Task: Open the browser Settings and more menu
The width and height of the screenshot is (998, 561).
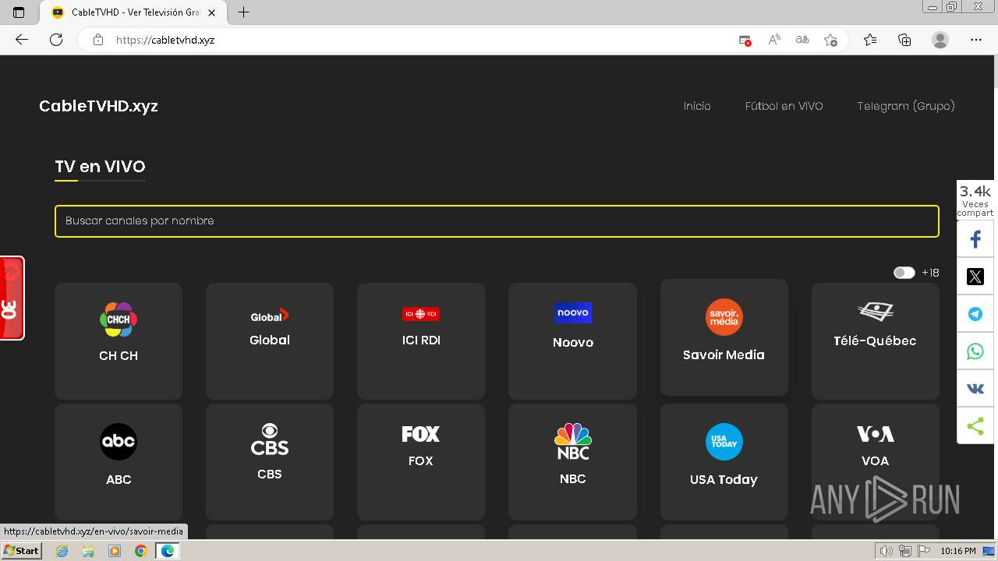Action: pos(976,40)
